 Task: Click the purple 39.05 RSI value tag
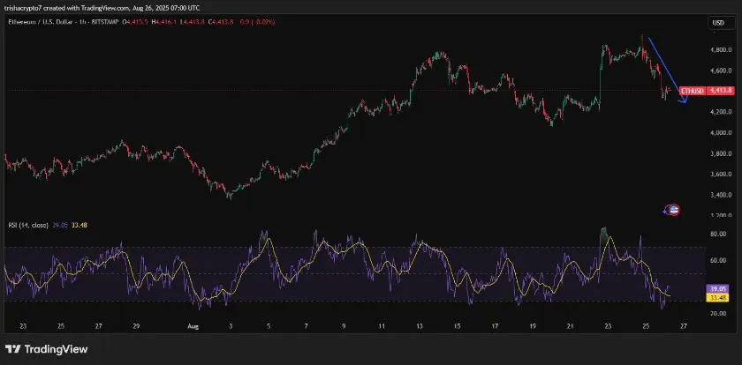pos(719,288)
